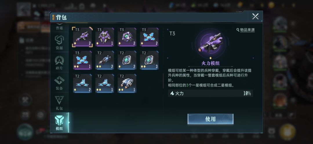Switch to the 装备 equipment tab
This screenshot has height=144, width=313.
[x=59, y=83]
